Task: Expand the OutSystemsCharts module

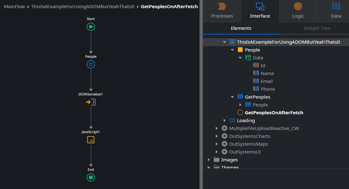Action: 217,136
